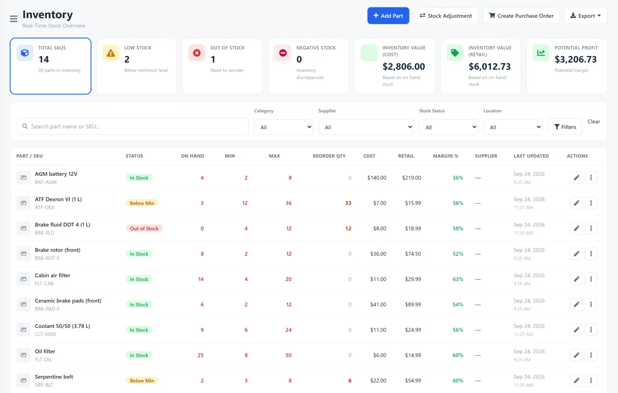Select the Potential Profit card

(x=567, y=66)
